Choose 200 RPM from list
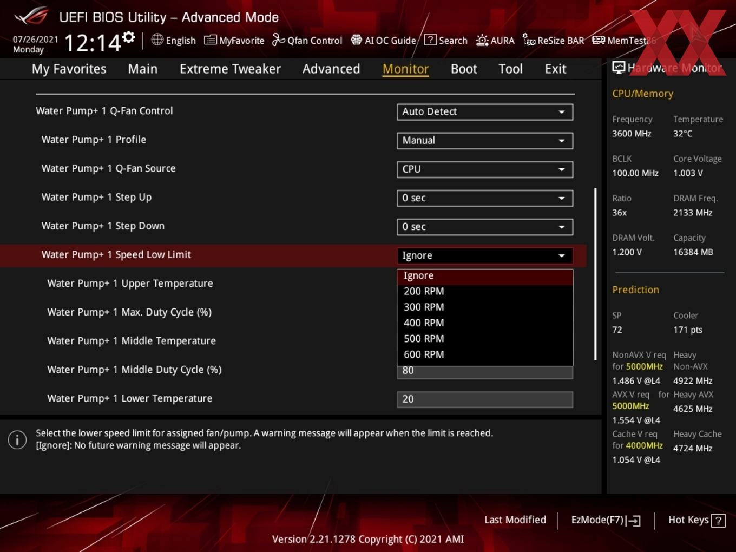The width and height of the screenshot is (736, 552). pyautogui.click(x=485, y=291)
